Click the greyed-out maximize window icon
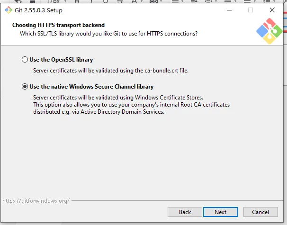This screenshot has width=287, height=225. click(x=251, y=10)
